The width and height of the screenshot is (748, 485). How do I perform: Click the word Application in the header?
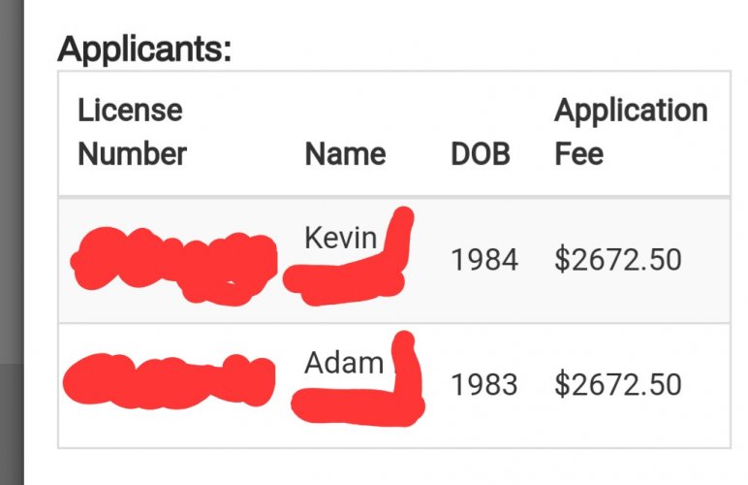coord(631,112)
